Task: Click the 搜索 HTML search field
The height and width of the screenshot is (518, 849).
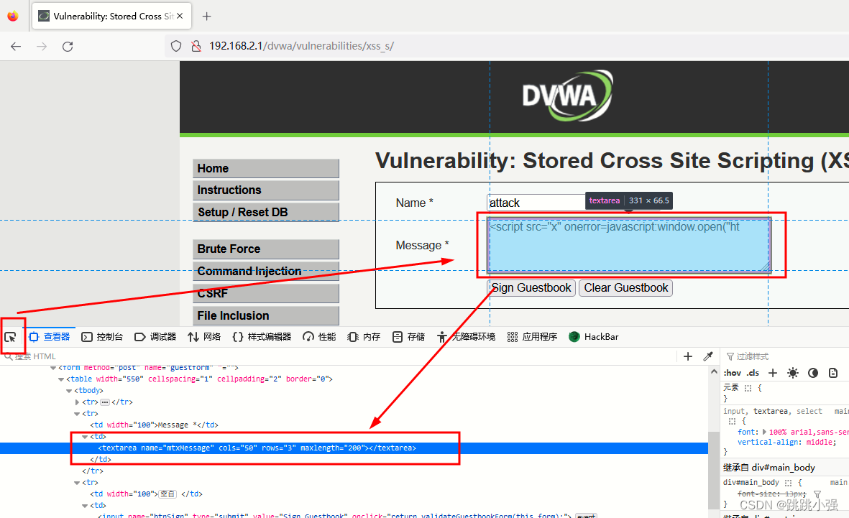Action: point(339,356)
